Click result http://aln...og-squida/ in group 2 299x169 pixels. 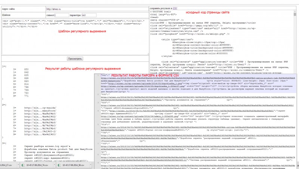click(40, 108)
